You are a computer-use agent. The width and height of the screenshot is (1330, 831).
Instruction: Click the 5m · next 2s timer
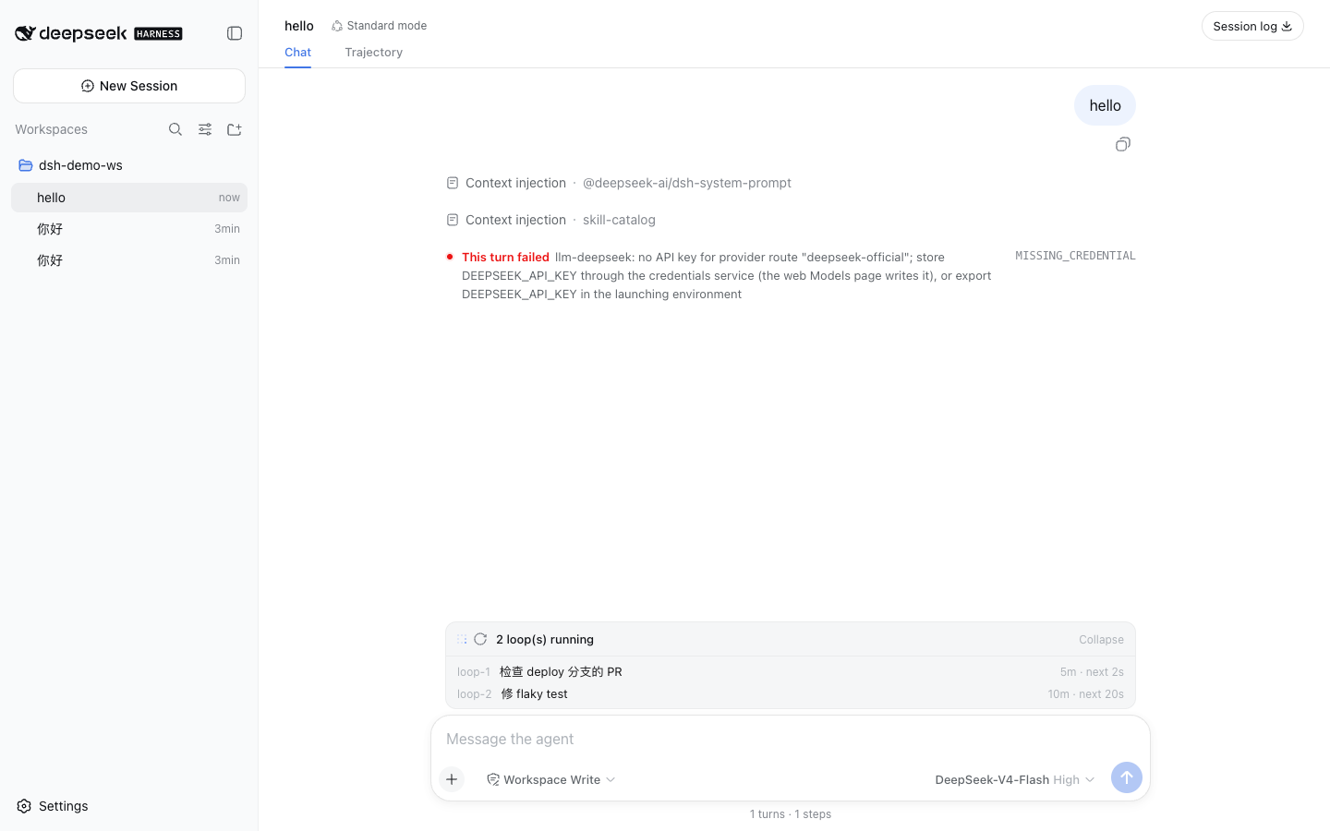pyautogui.click(x=1092, y=672)
